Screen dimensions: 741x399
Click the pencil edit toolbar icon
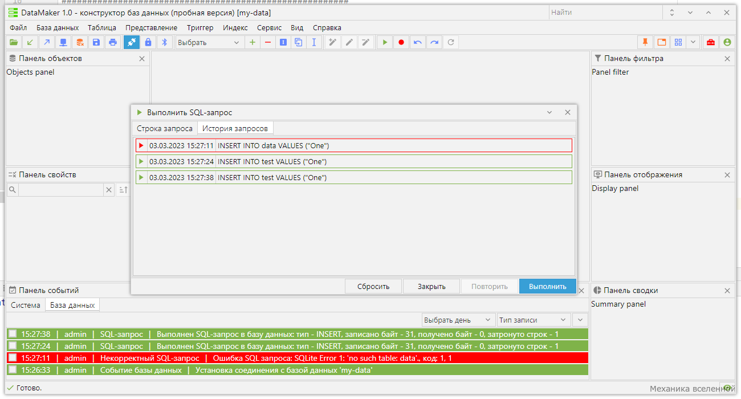click(x=349, y=42)
